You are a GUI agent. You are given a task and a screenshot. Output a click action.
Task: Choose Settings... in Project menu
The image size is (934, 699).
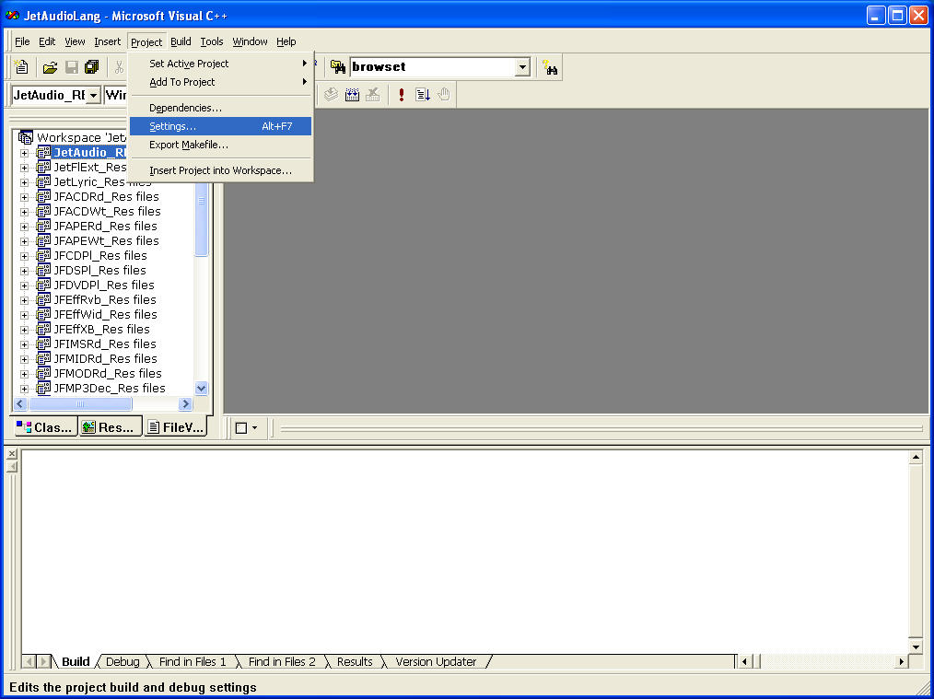(220, 126)
